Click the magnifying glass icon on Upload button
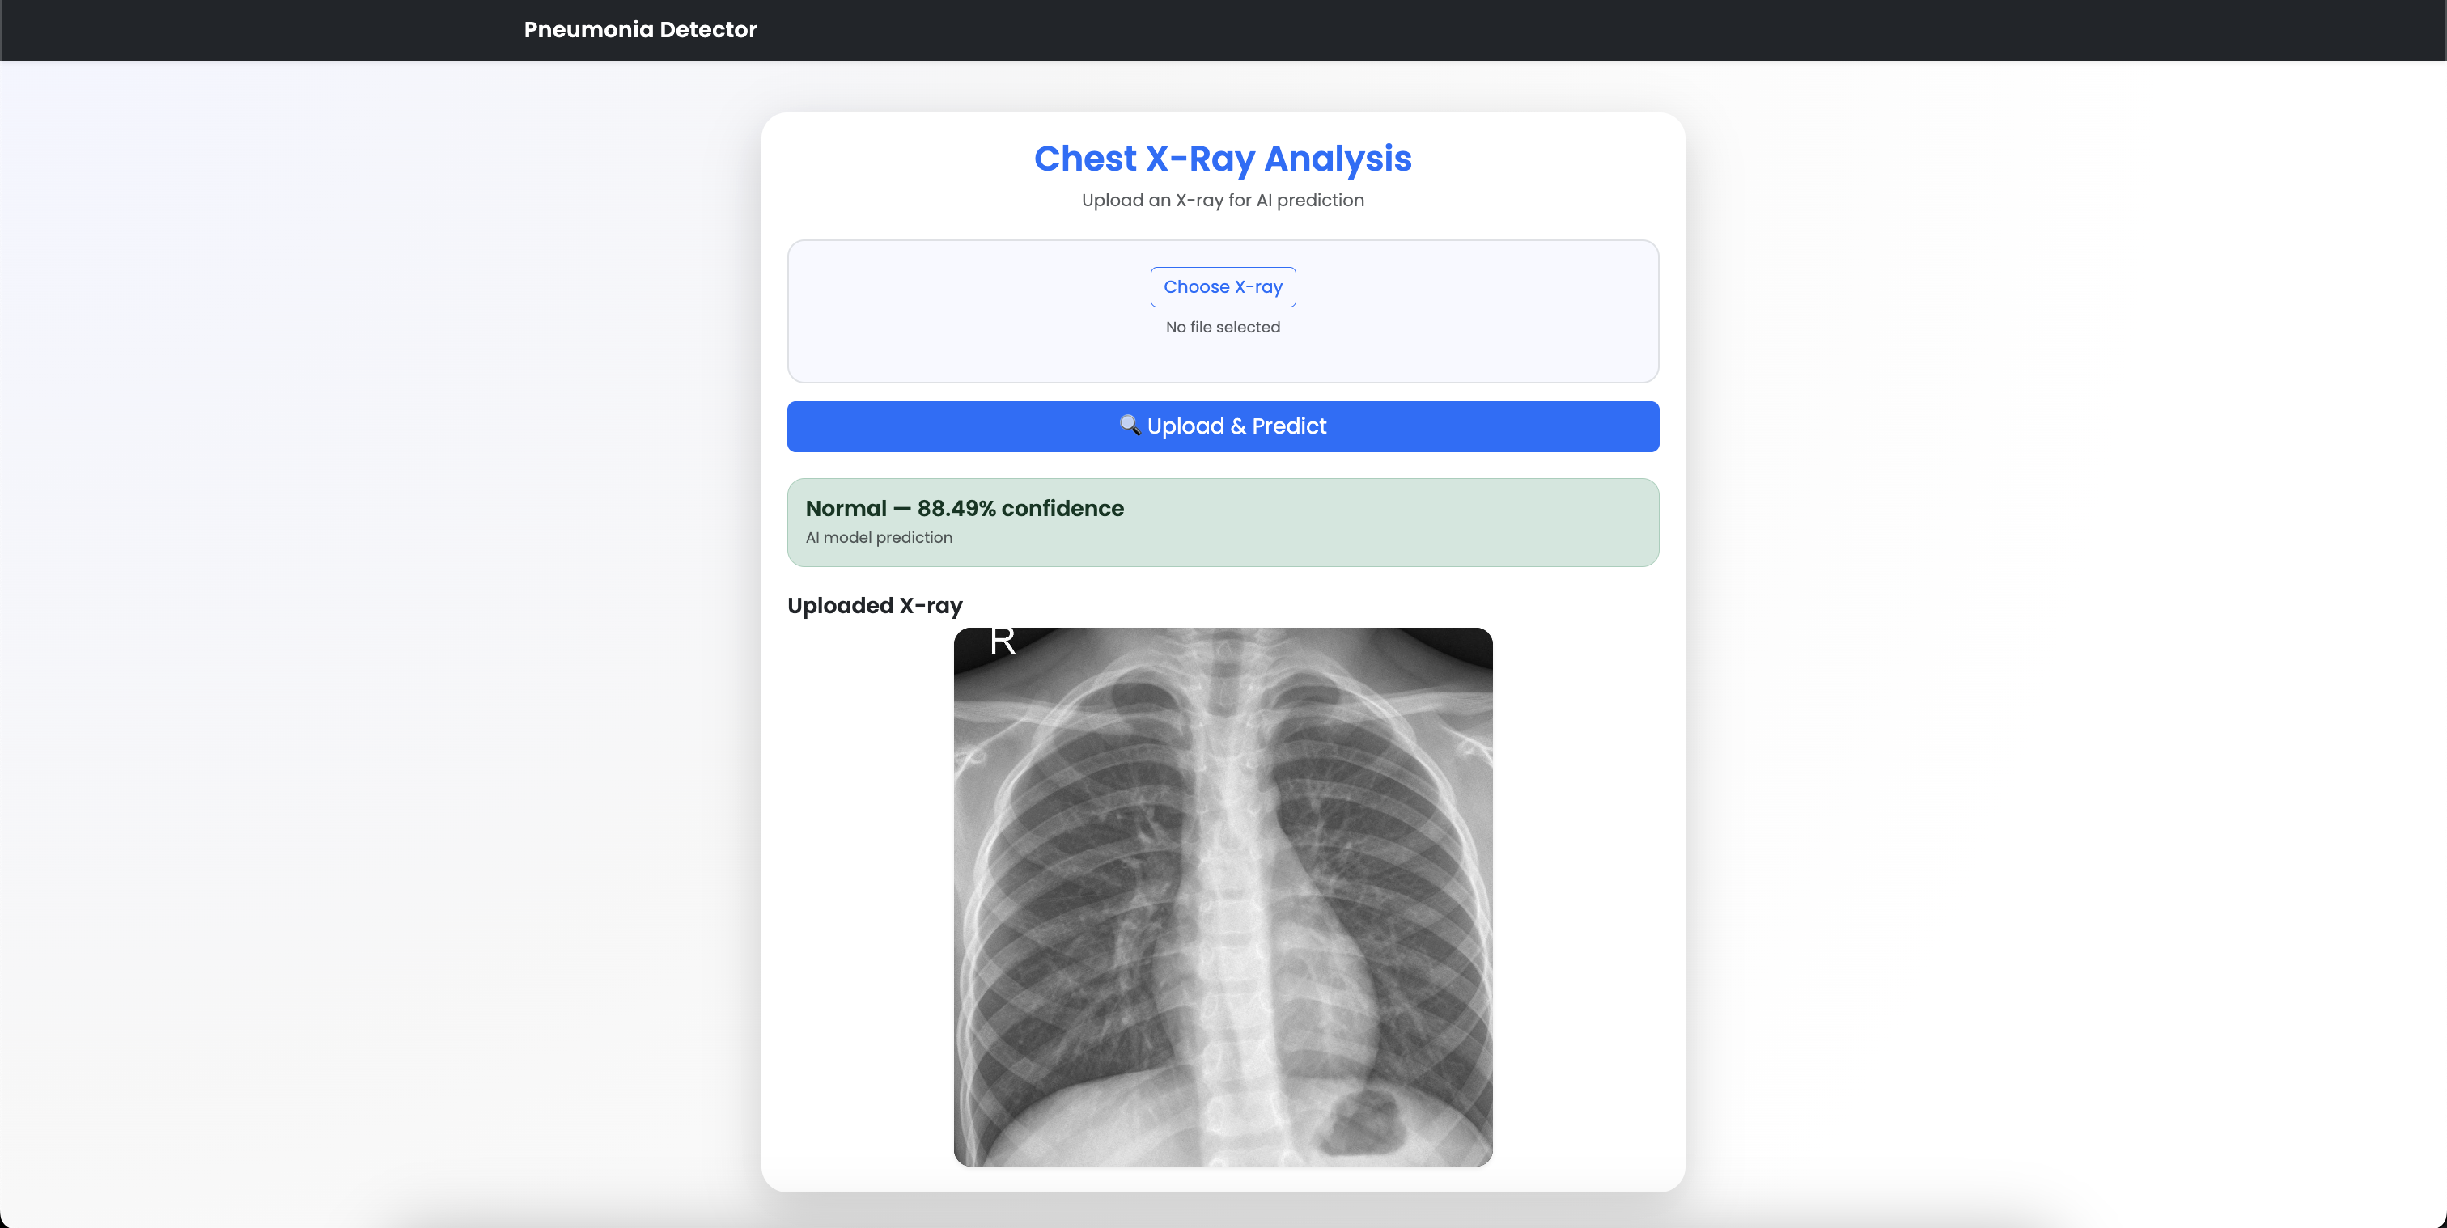2447x1228 pixels. 1129,425
